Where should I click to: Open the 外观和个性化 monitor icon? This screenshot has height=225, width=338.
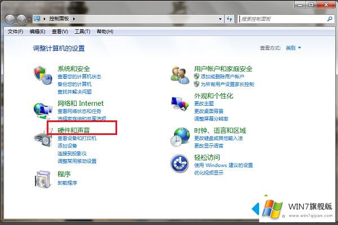click(180, 103)
